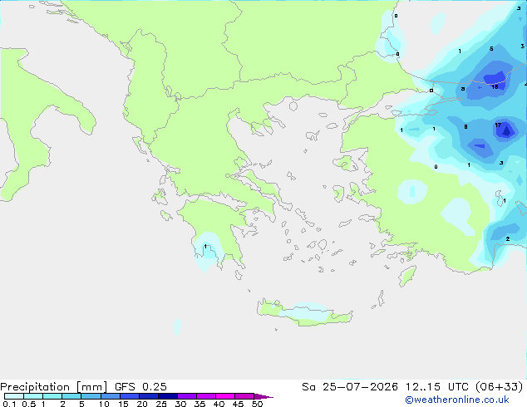Click the 2–5 mm legend color box

pyautogui.click(x=71, y=396)
